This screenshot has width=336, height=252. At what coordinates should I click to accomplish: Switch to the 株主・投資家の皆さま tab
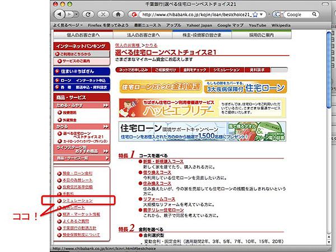tap(202, 35)
